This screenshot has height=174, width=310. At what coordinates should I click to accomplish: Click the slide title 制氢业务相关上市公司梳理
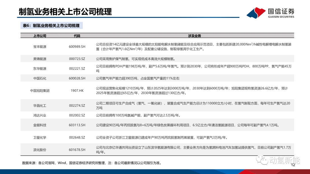(65, 12)
